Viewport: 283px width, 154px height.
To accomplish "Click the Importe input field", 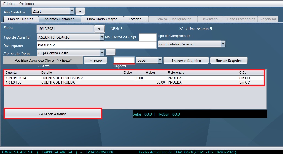I will (x=124, y=60).
